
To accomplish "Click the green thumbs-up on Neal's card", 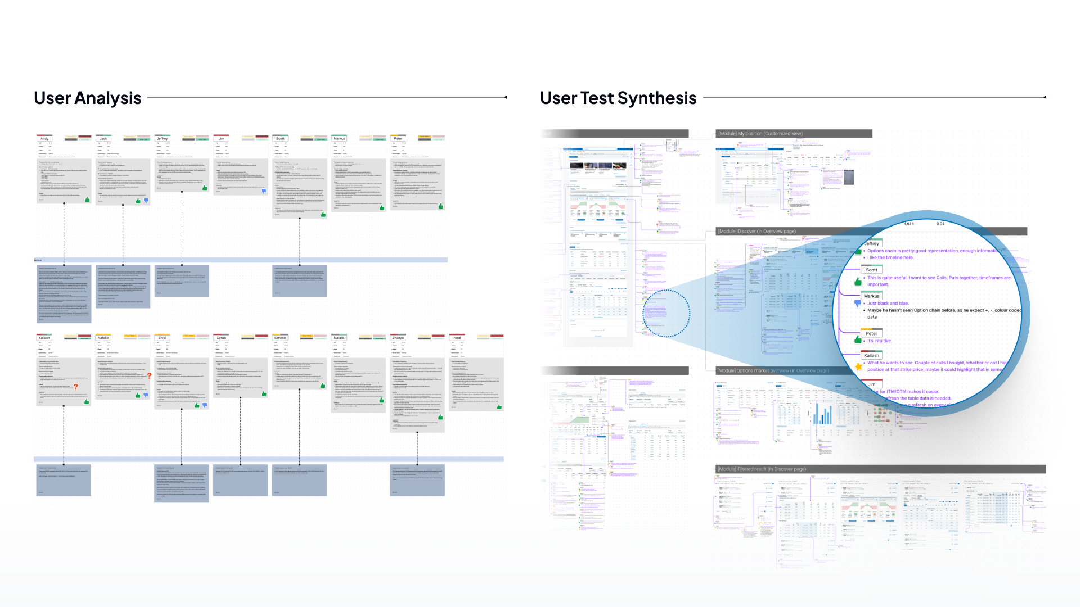I will click(x=499, y=406).
